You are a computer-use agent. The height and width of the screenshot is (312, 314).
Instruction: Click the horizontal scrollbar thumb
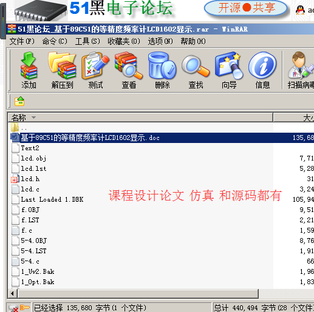138,293
